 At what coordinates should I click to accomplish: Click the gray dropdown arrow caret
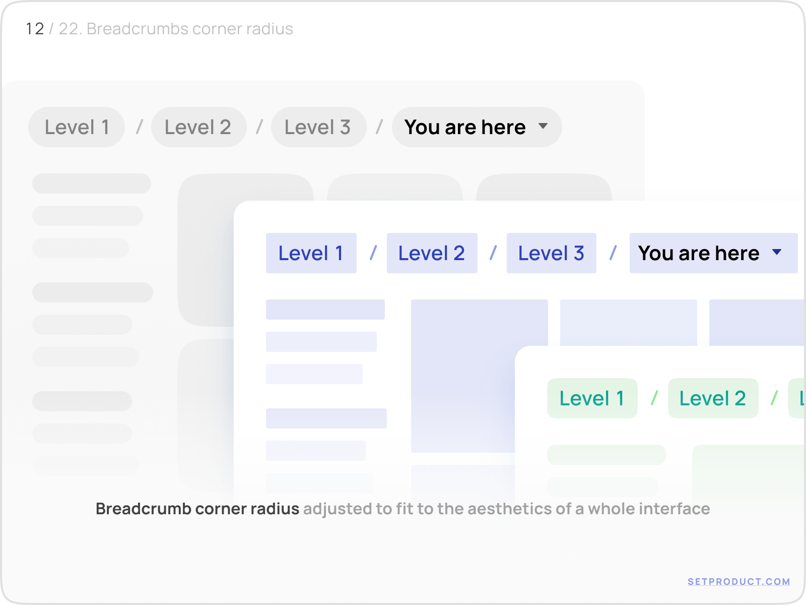(543, 126)
